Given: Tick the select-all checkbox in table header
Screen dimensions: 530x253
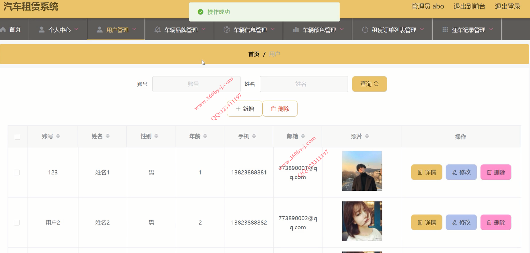Looking at the screenshot, I should [x=18, y=137].
